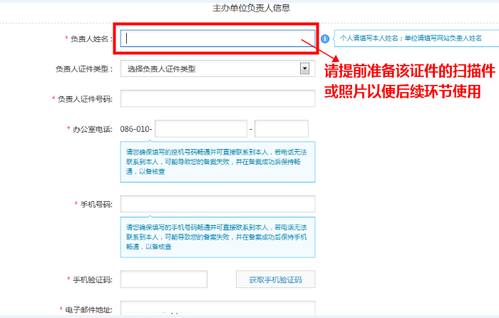This screenshot has height=318, width=499.
Task: Click the 手机验证码 label text
Action: click(93, 279)
